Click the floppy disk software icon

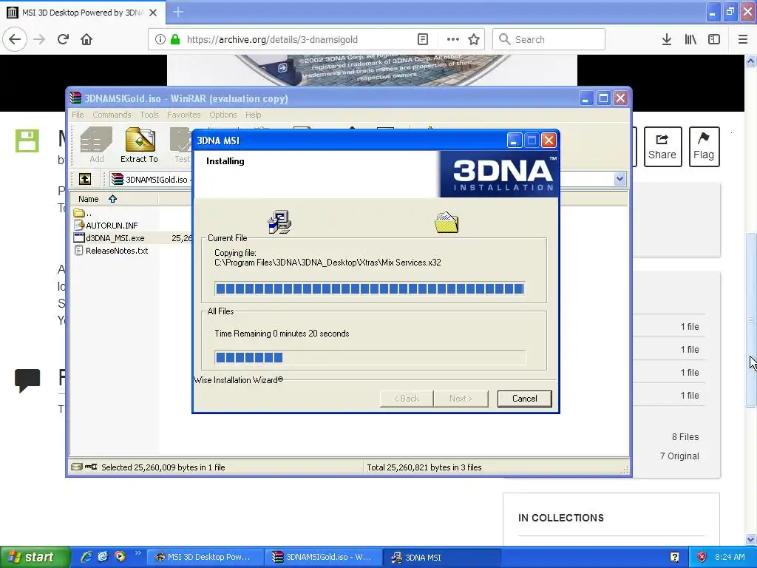point(27,141)
